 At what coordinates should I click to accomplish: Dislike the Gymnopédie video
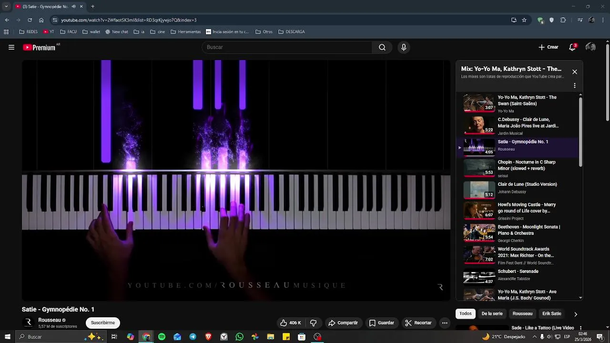click(313, 323)
